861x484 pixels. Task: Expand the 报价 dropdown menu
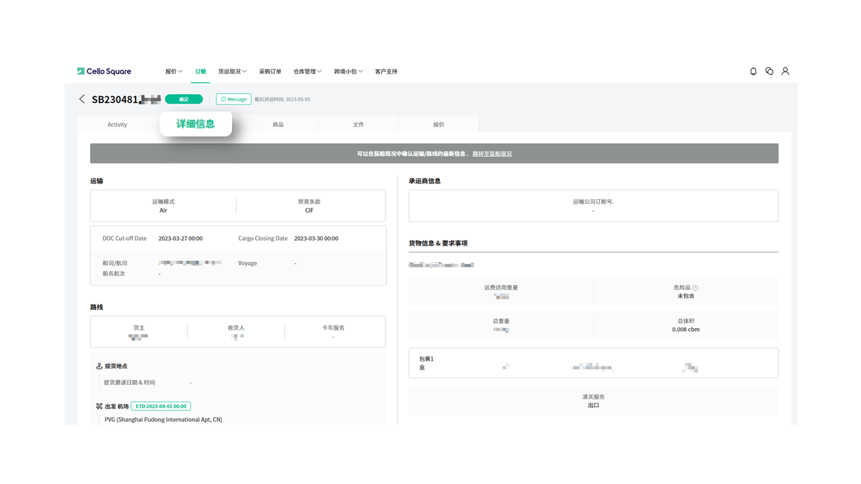(x=174, y=71)
